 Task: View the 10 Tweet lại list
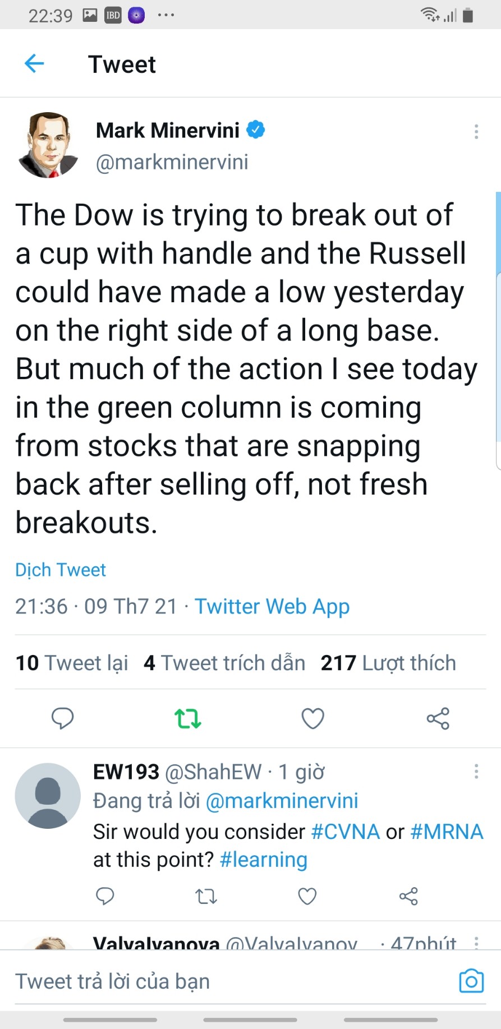tap(72, 663)
